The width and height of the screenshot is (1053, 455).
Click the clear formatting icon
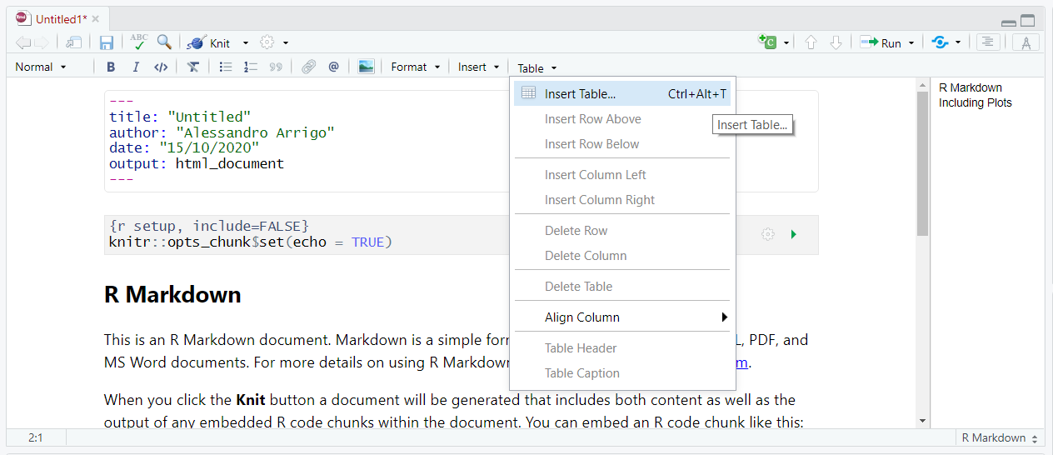tap(193, 67)
